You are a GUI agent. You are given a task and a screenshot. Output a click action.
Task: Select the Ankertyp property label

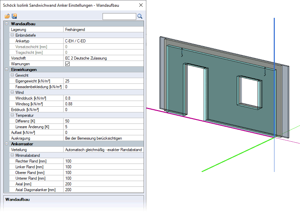pos(23,41)
